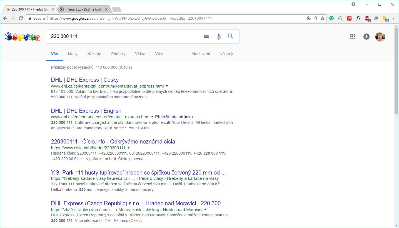The image size is (399, 228).
Task: Click the blue search magnifier button
Action: click(231, 36)
